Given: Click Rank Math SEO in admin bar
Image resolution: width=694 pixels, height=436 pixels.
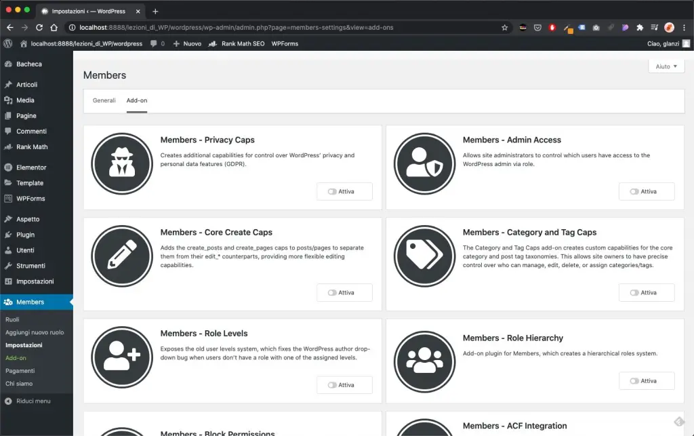Looking at the screenshot, I should [237, 43].
